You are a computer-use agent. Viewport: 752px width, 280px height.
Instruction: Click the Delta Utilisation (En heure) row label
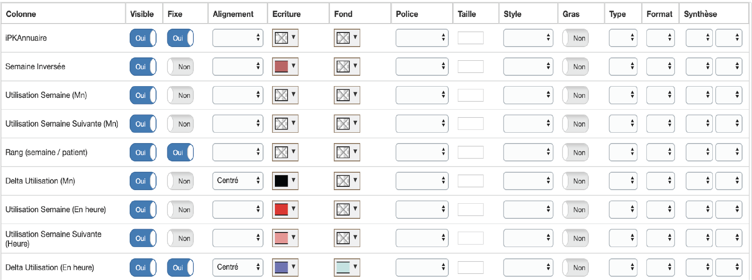(x=50, y=268)
